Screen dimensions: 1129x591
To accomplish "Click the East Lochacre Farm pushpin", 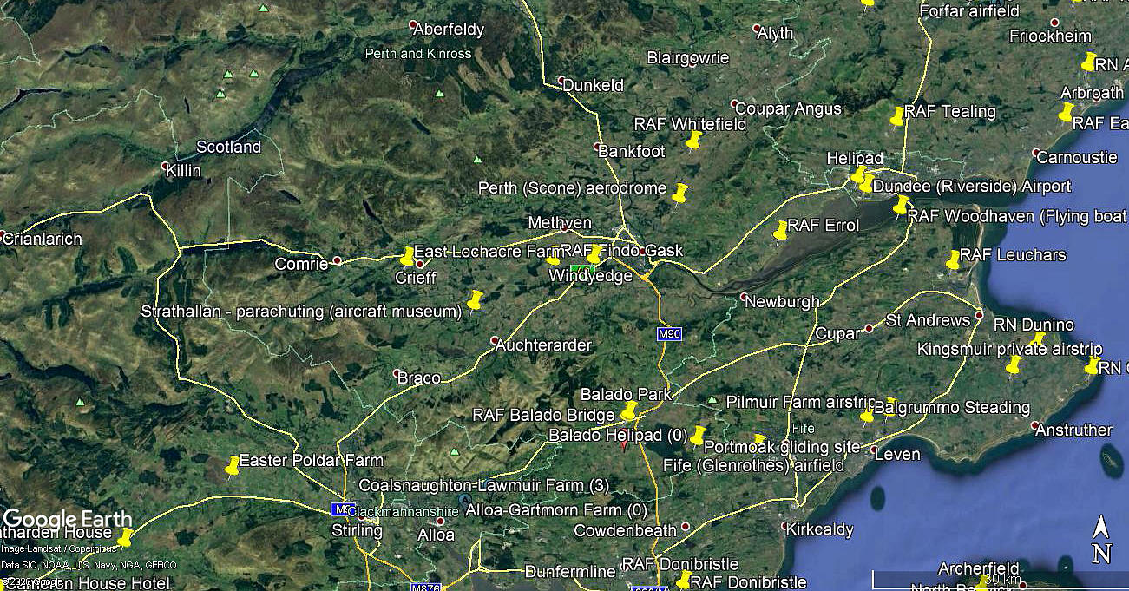I will pos(407,257).
